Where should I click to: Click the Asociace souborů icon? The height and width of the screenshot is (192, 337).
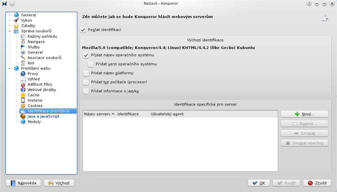[23, 58]
